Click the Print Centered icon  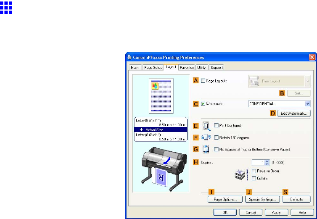206,126
